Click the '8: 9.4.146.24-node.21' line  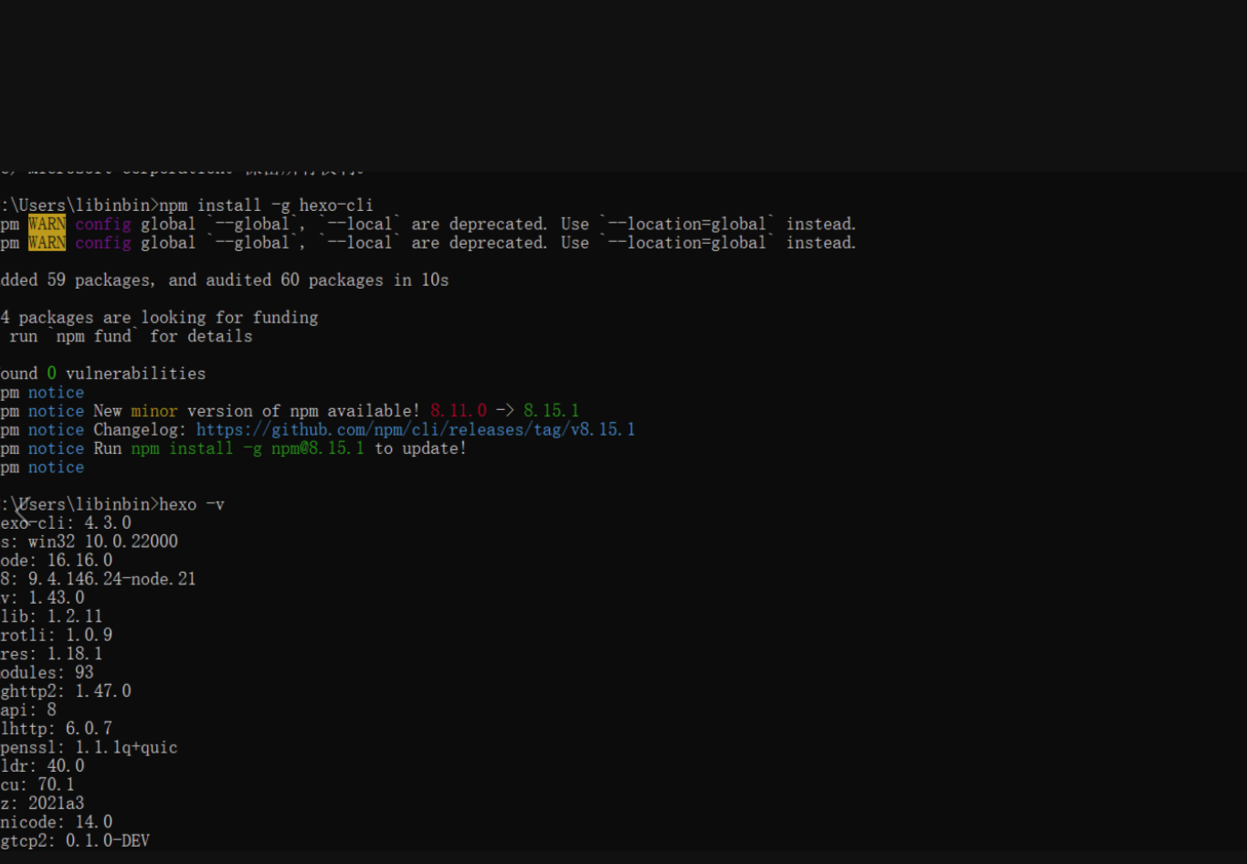[99, 579]
